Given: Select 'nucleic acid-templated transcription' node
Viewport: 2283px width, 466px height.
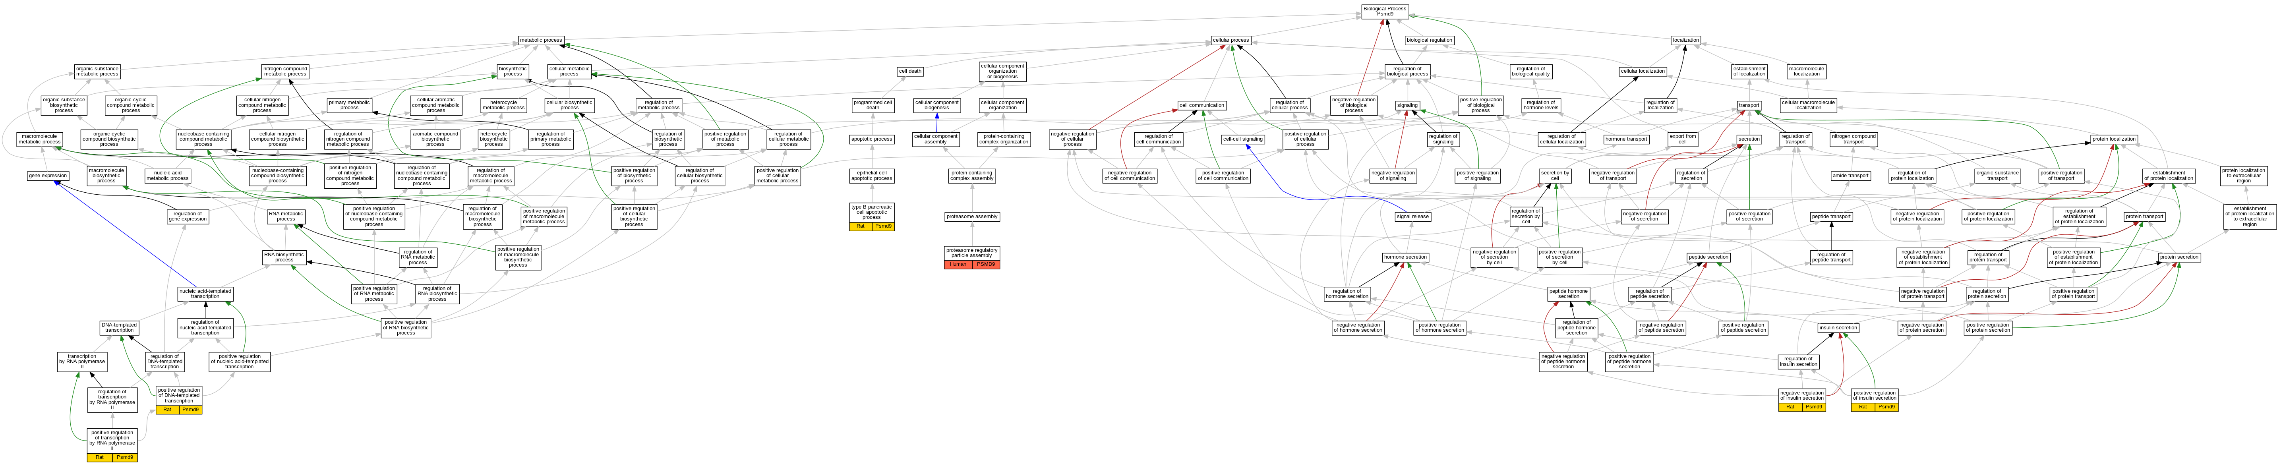Looking at the screenshot, I should tap(205, 293).
